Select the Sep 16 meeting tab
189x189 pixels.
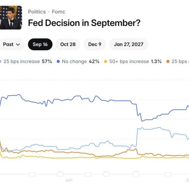click(x=40, y=44)
